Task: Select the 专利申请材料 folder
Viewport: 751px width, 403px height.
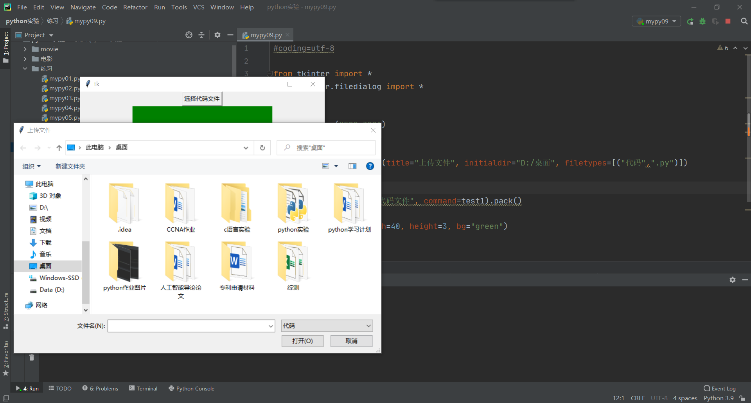Action: click(x=237, y=266)
